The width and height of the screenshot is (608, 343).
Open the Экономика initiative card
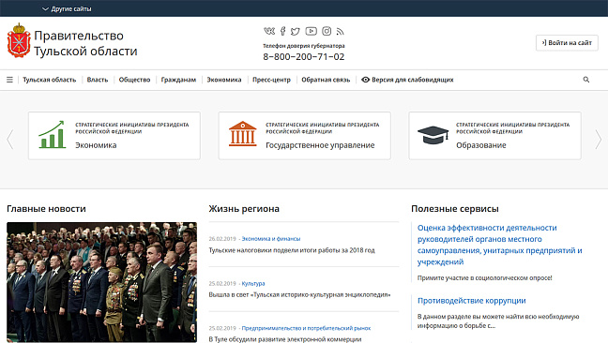[x=114, y=136]
